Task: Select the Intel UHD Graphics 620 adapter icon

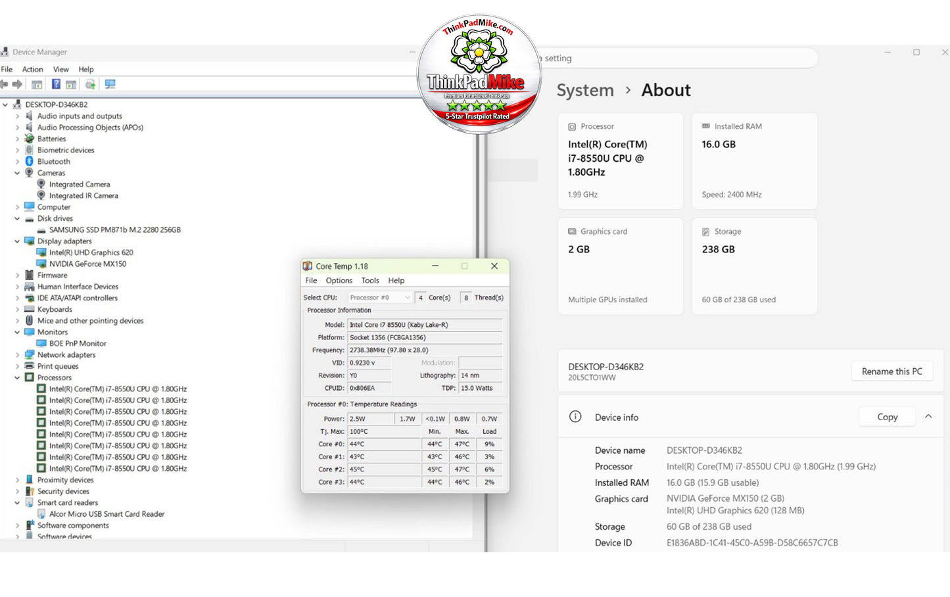Action: [41, 252]
